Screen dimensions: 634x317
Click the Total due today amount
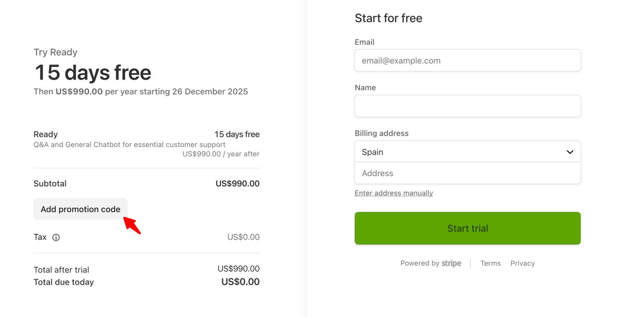(x=240, y=282)
